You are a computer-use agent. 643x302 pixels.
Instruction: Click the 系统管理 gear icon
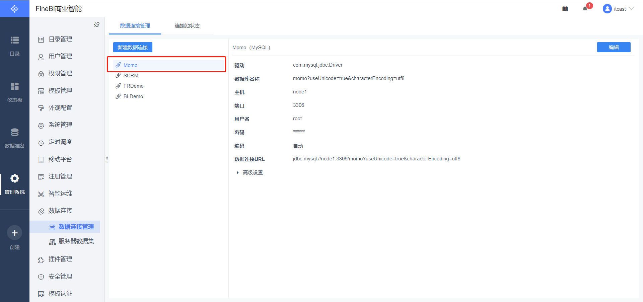tap(41, 126)
